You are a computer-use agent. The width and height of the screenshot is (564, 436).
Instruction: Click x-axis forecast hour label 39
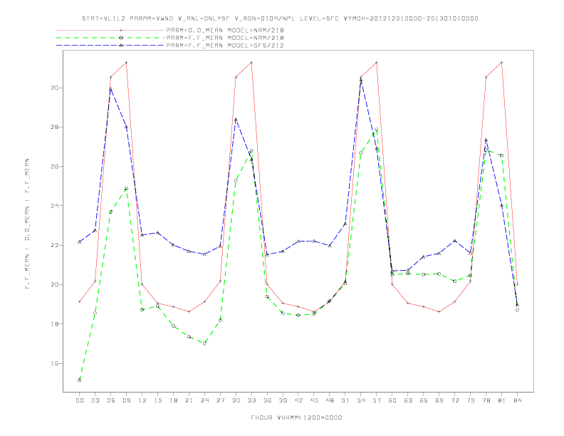coord(283,400)
